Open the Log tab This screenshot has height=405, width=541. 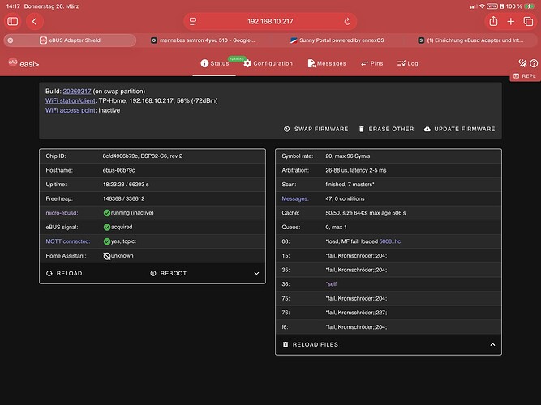point(407,63)
